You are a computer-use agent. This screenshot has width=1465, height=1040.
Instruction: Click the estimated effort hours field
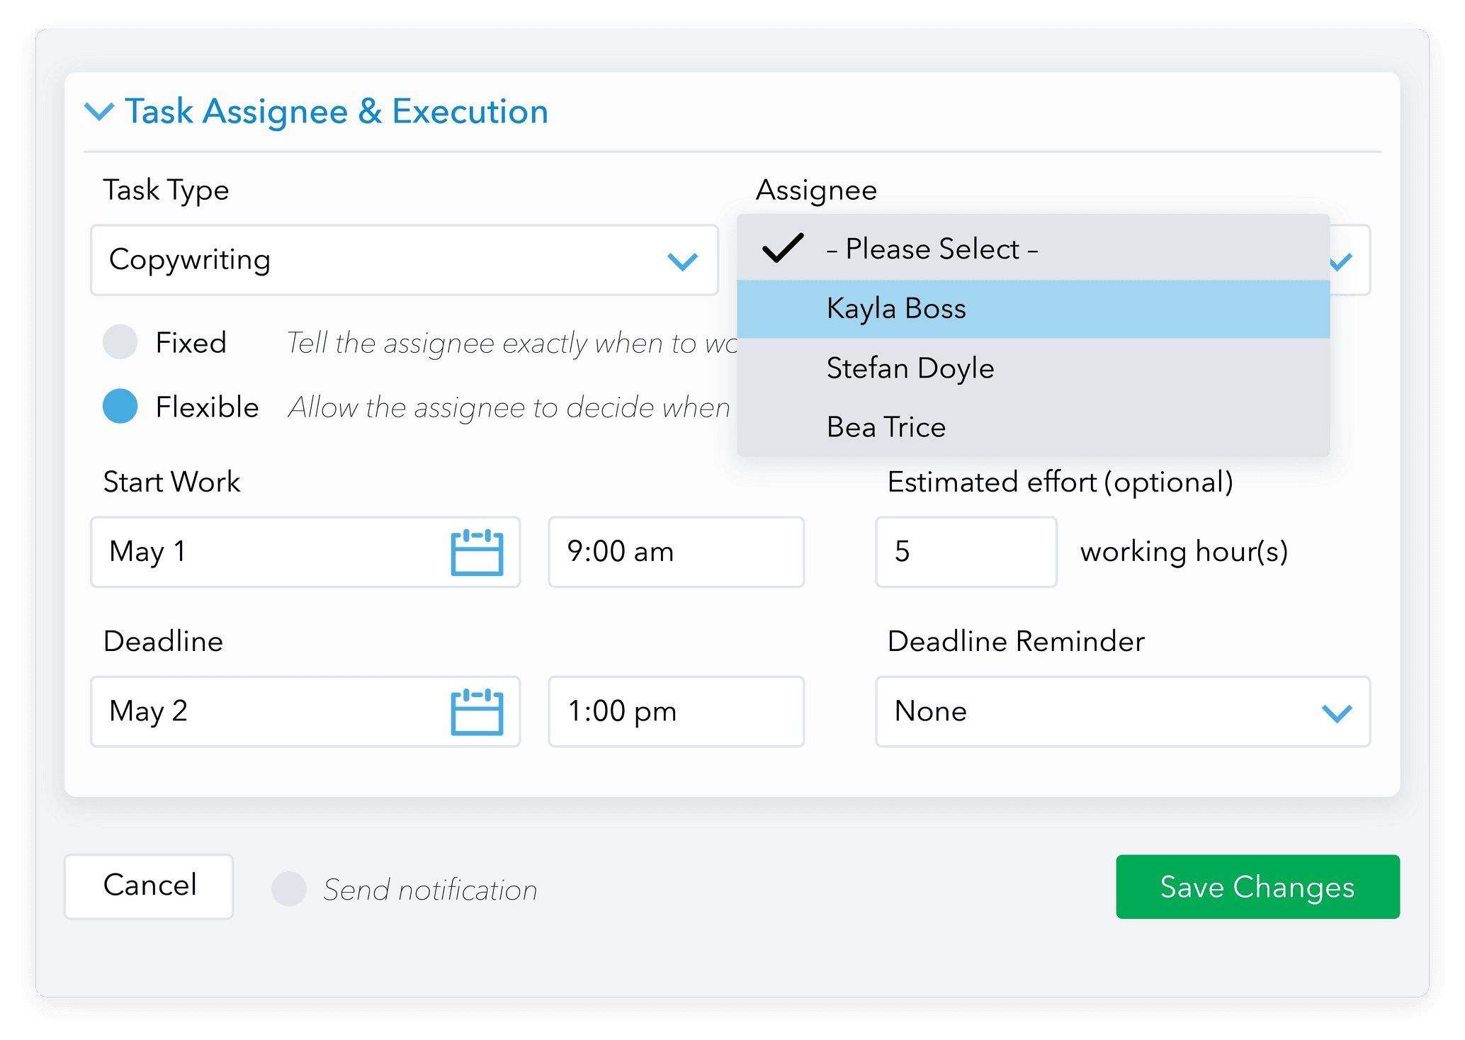click(x=966, y=552)
